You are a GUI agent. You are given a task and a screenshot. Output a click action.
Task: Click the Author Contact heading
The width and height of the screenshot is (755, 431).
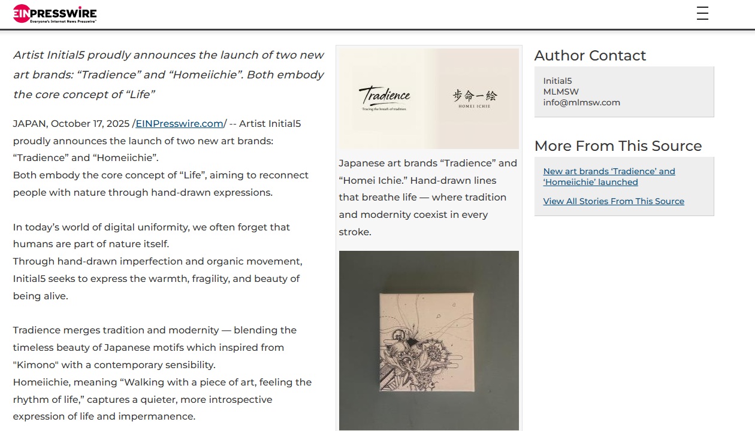(590, 56)
